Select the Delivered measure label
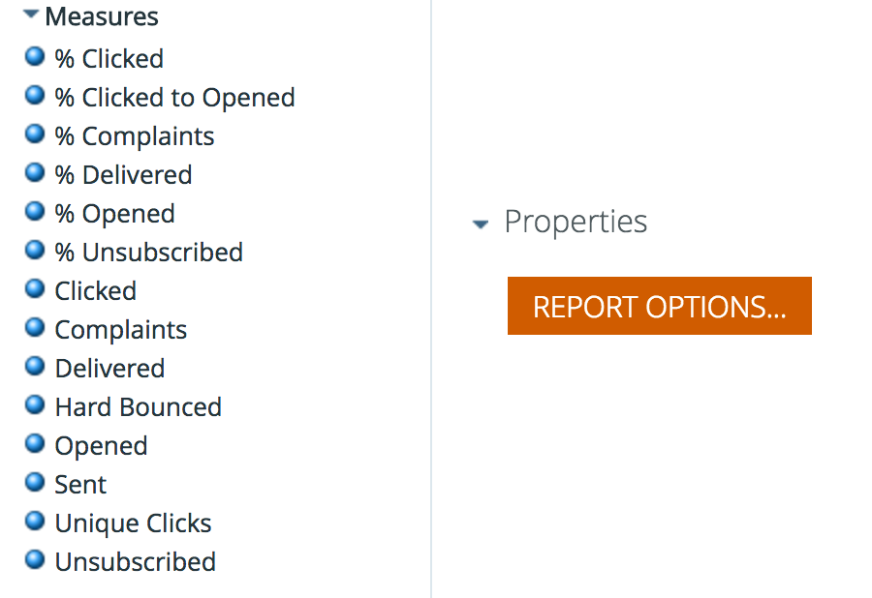The width and height of the screenshot is (872, 598). pos(109,369)
